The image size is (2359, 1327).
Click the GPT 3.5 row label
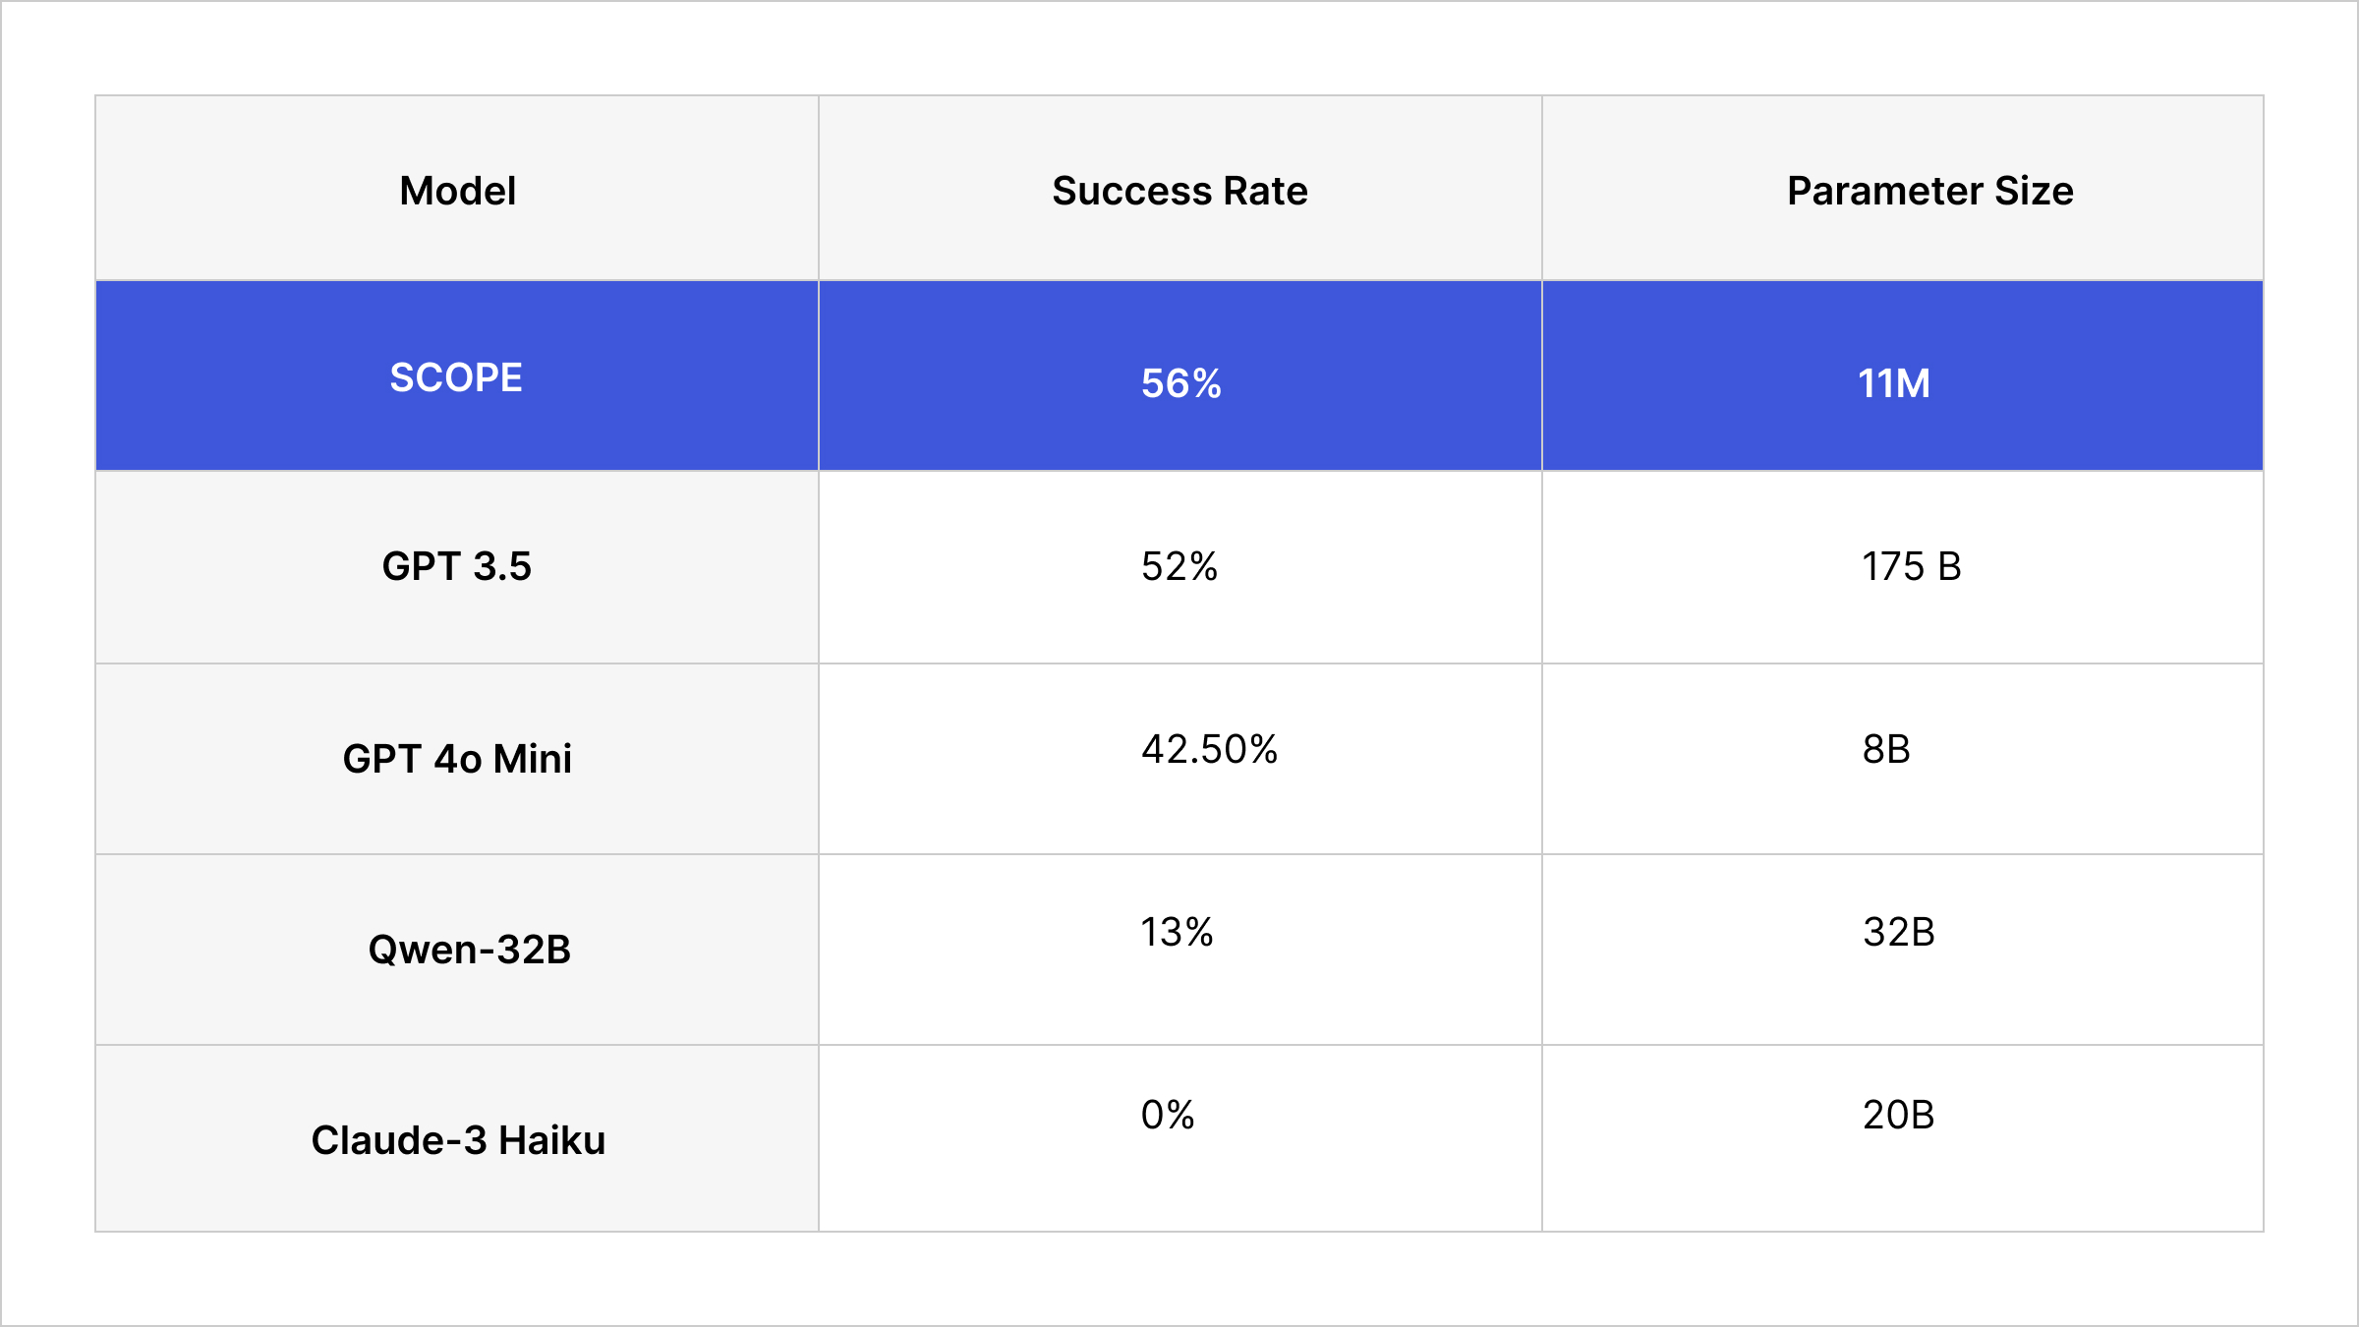(456, 566)
